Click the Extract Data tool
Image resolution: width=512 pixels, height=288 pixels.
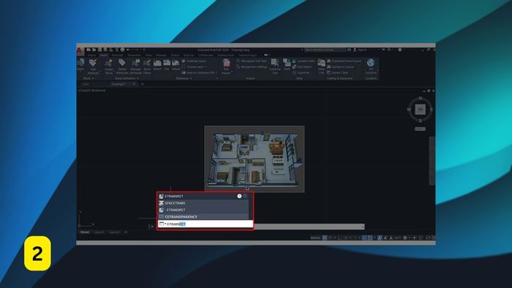tap(337, 73)
